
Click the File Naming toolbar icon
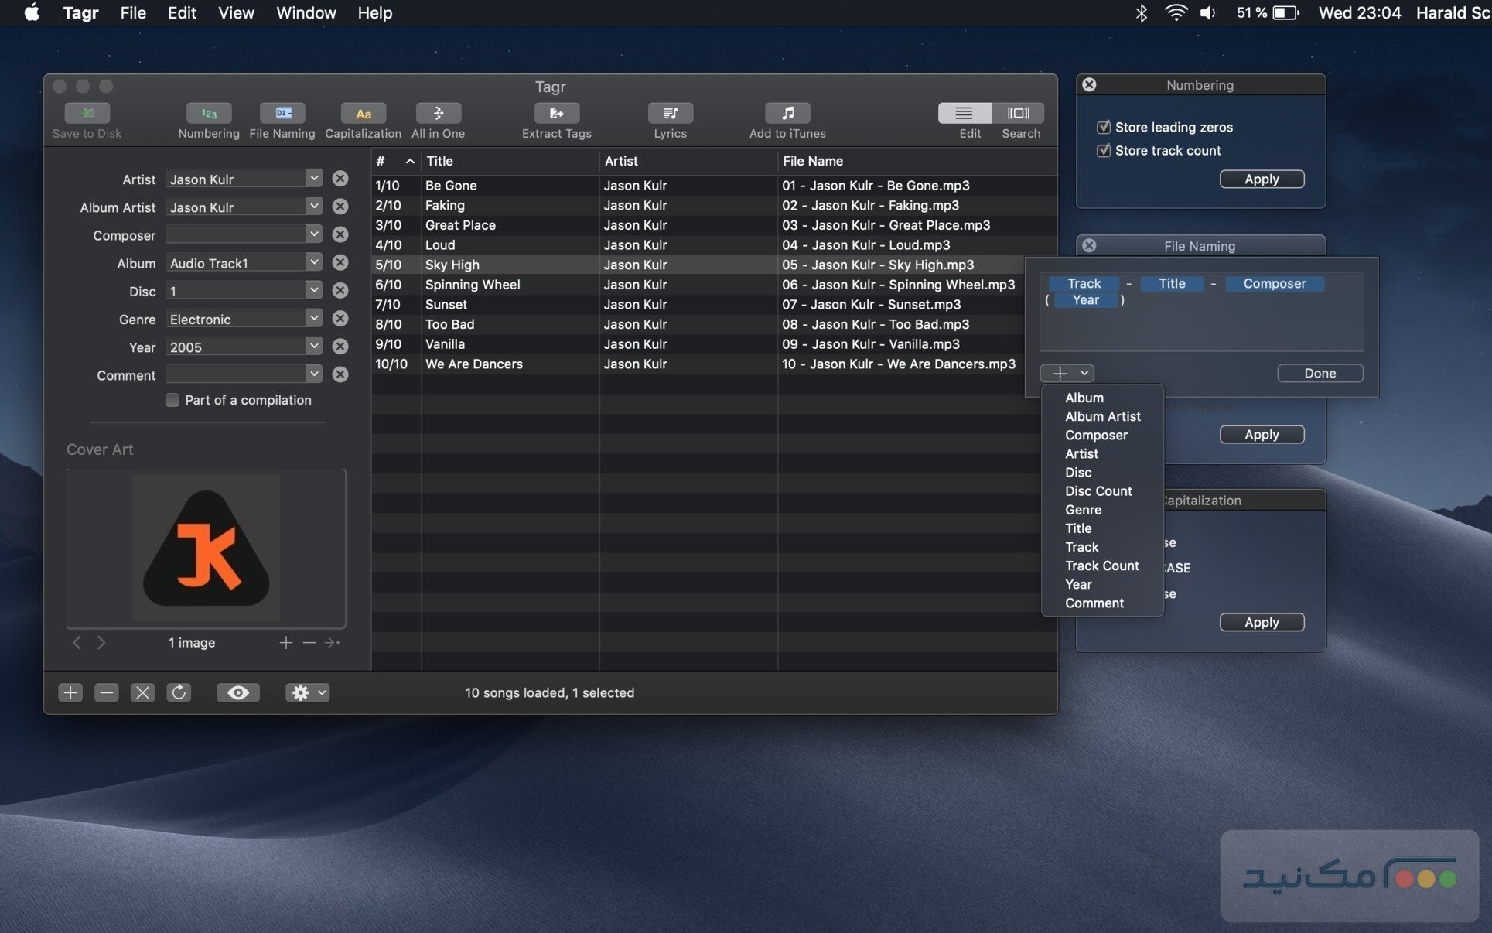click(282, 114)
